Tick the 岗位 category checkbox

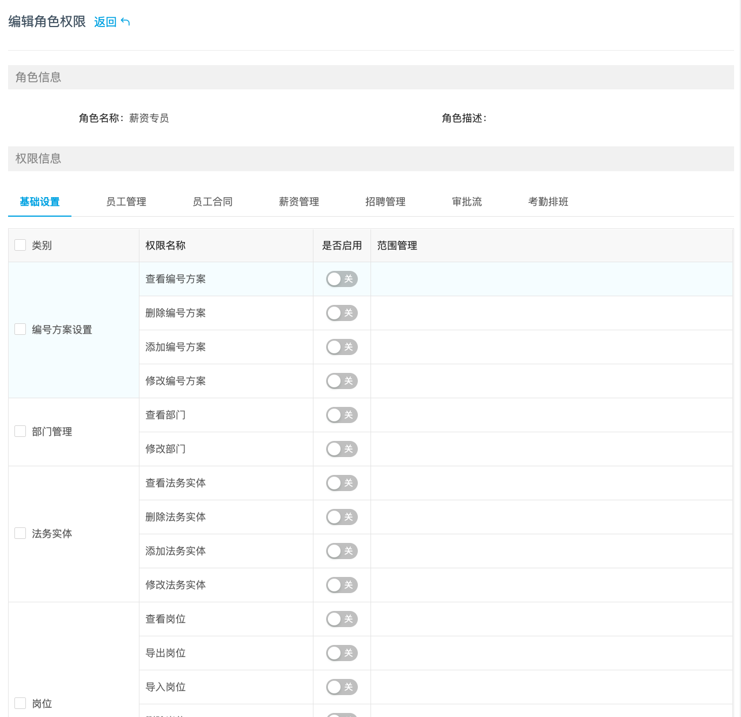coord(20,703)
